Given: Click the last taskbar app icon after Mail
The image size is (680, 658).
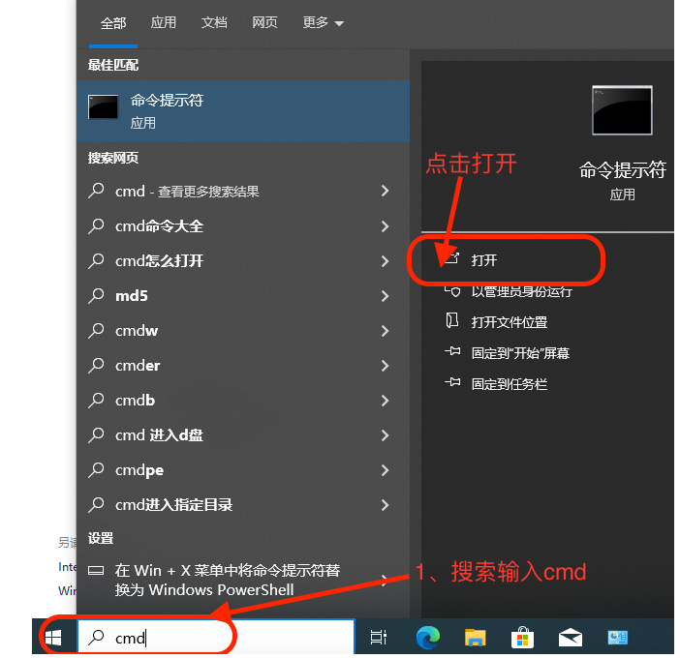Looking at the screenshot, I should [x=618, y=638].
